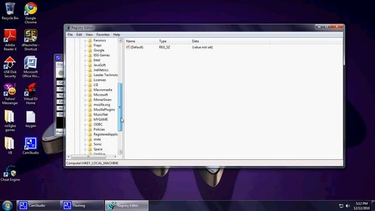Viewport: 375px width, 211px height.
Task: Select the LSI key
Action: click(96, 85)
